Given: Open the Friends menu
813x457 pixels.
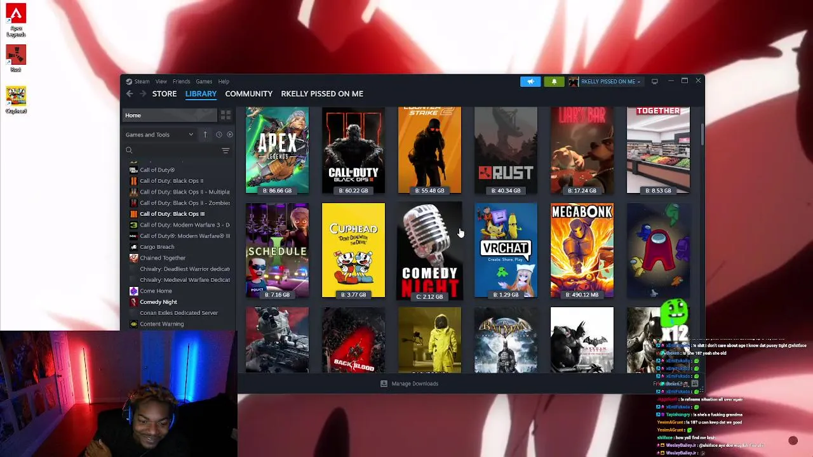Looking at the screenshot, I should point(181,81).
